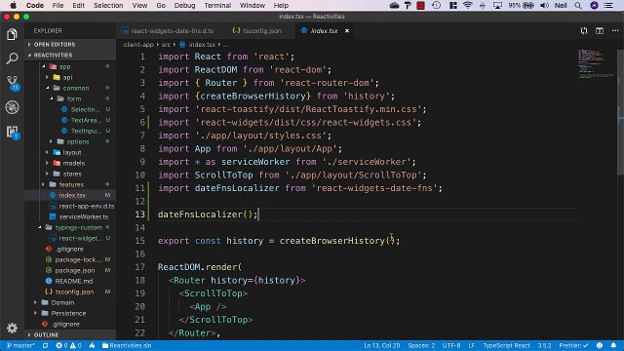Expand the features folder
This screenshot has height=351, width=624.
70,184
